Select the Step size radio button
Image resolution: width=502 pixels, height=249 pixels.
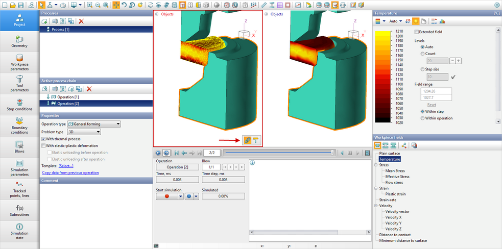(x=422, y=69)
